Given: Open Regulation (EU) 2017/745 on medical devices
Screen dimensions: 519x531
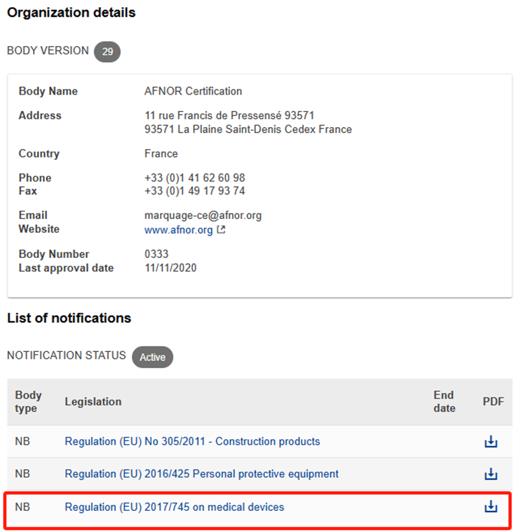Looking at the screenshot, I should 174,507.
